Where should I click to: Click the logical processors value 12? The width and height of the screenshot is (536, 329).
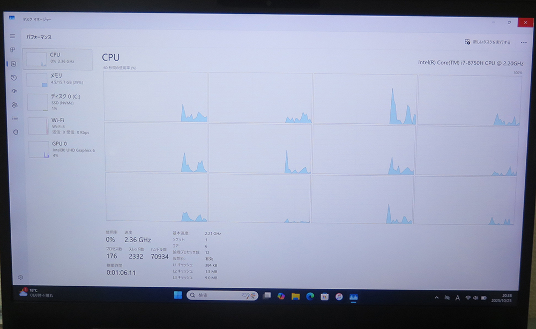(207, 252)
